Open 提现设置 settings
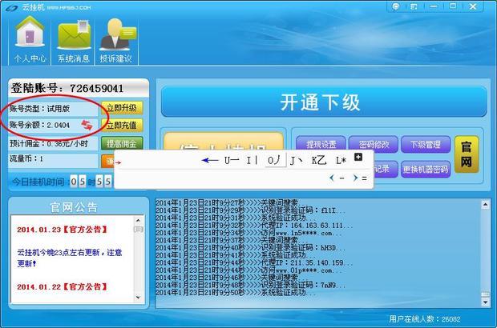The image size is (497, 328). (x=320, y=144)
